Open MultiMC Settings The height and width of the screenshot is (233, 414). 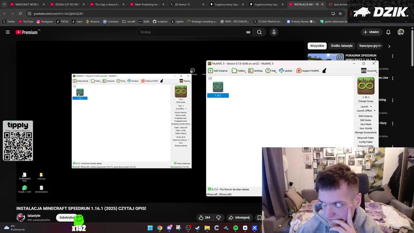(x=256, y=71)
